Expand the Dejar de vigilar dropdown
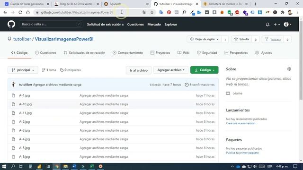Screen dimensions: 303x170 (205, 39)
